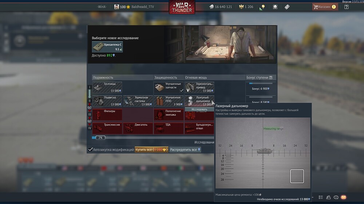Click tier III marker
Screen dimensions: 364x204
click(90, 114)
